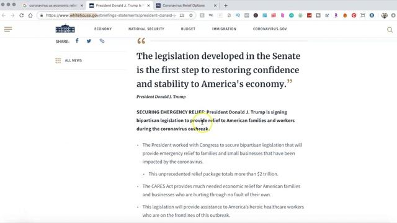Click the All News grid icon
The image size is (397, 223).
point(58,61)
